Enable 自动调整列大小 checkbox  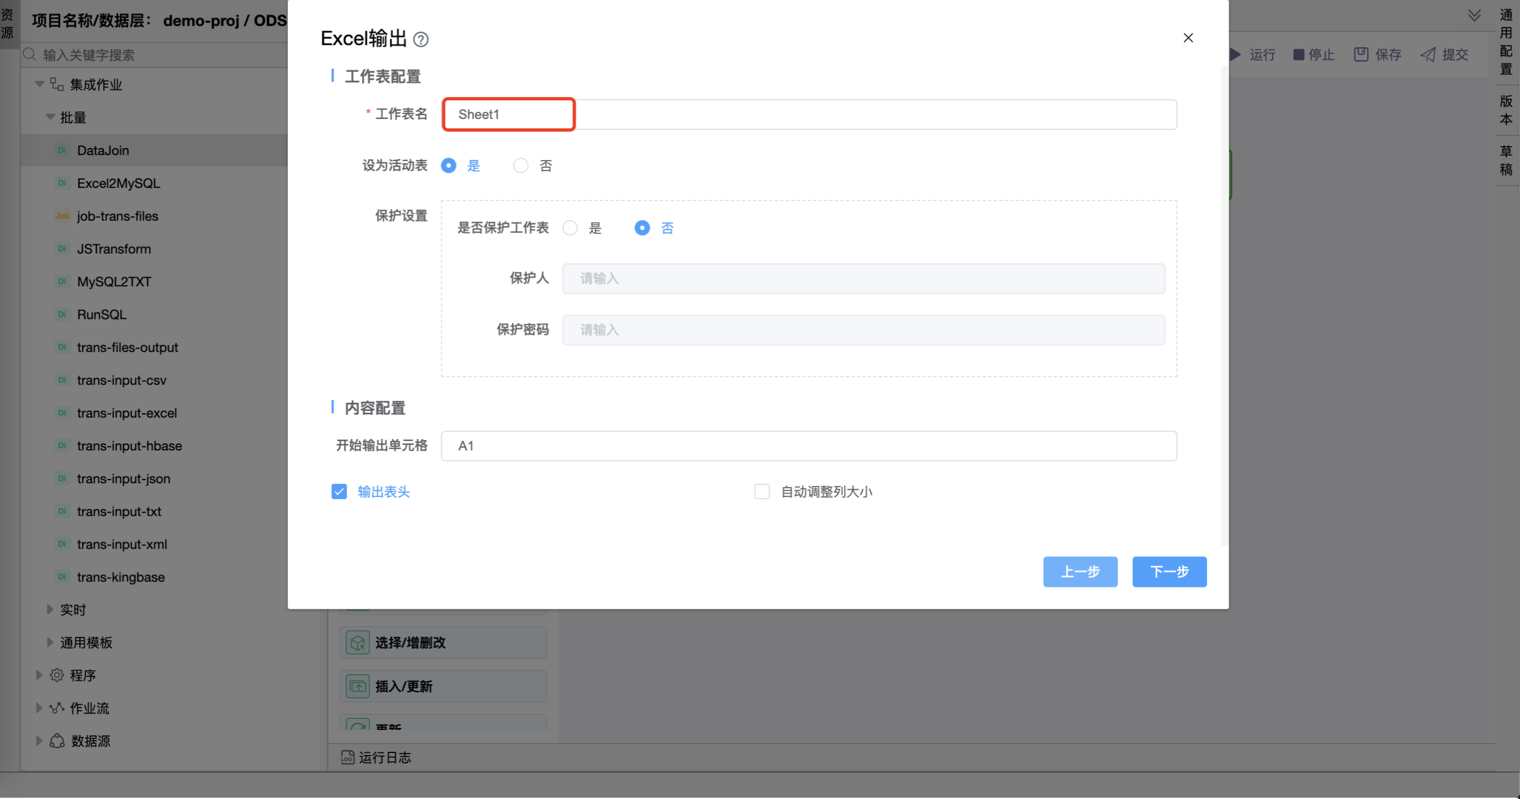pos(762,492)
